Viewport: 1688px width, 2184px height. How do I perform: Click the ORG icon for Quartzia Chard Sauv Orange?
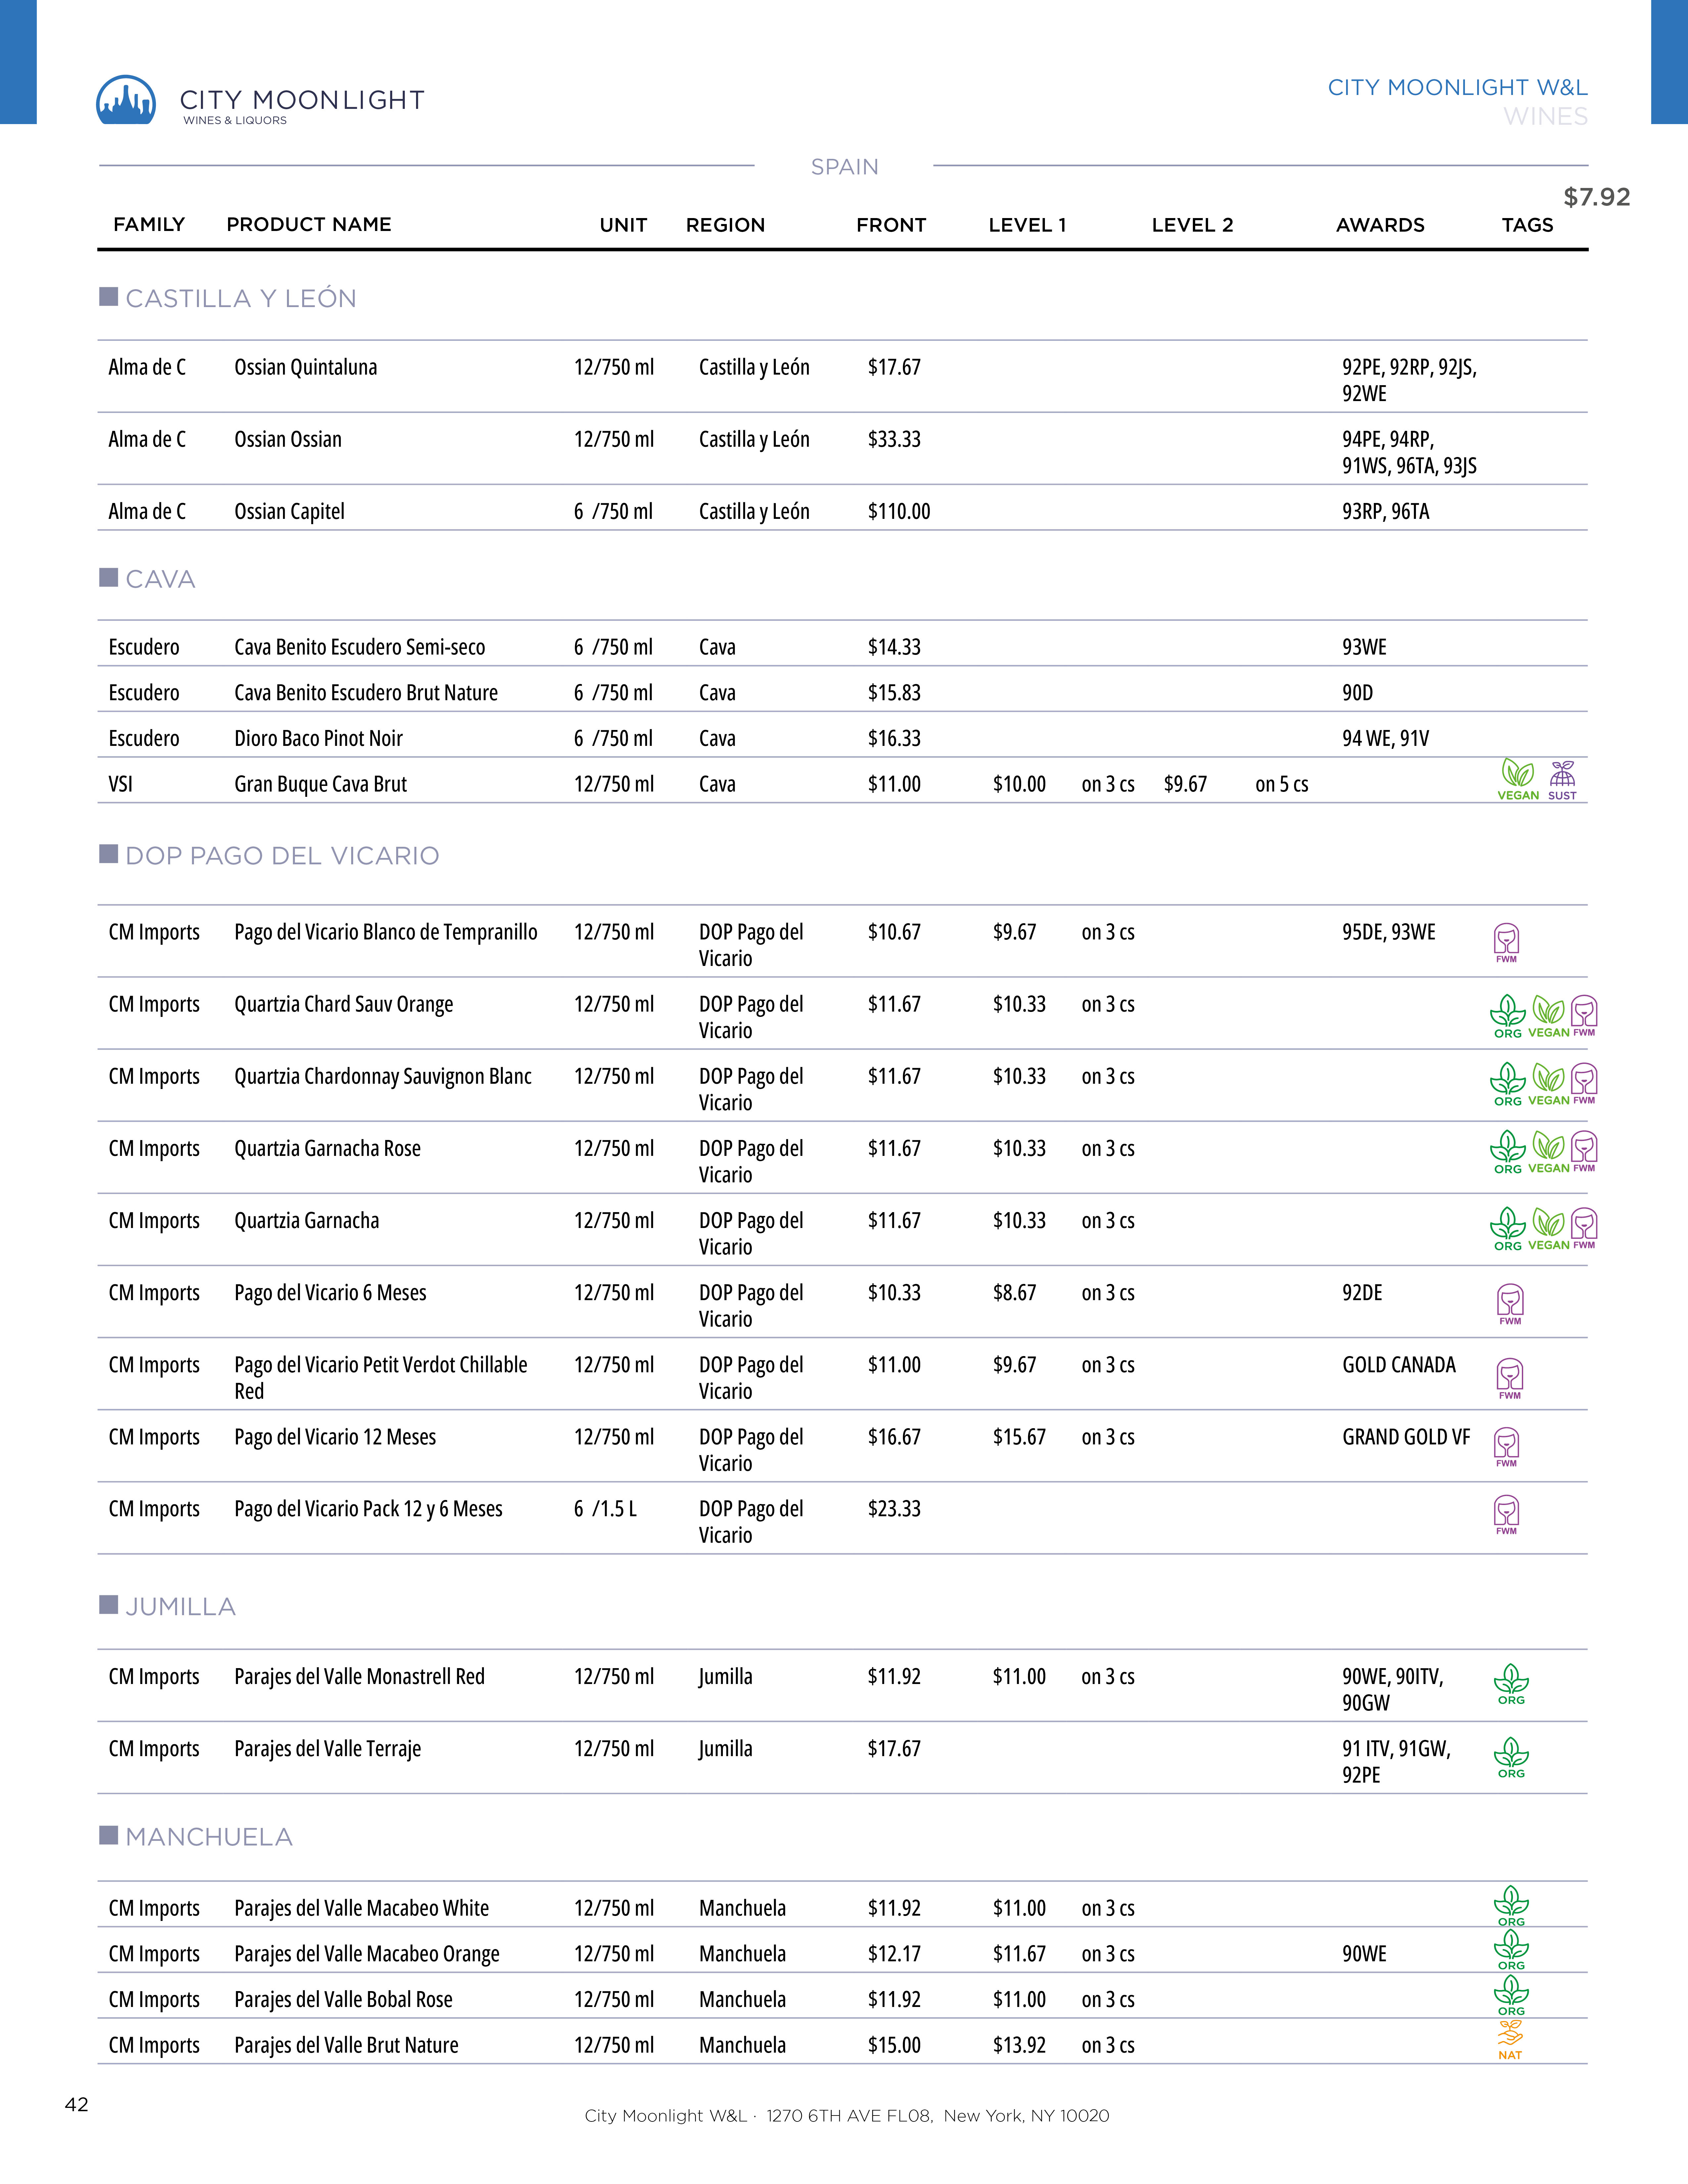click(x=1508, y=1016)
